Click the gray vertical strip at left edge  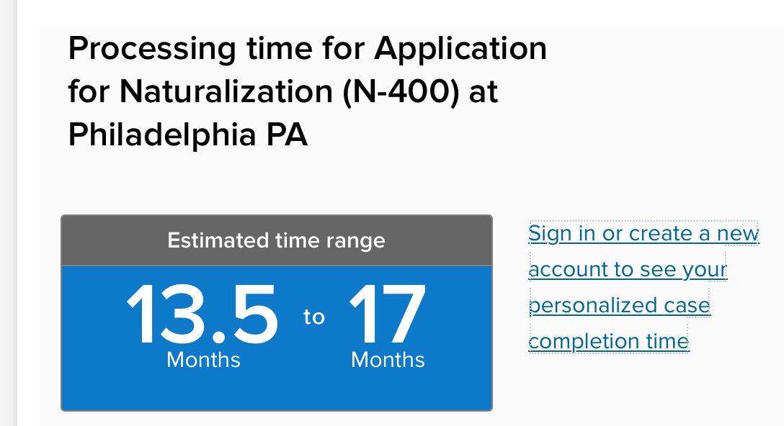9,213
